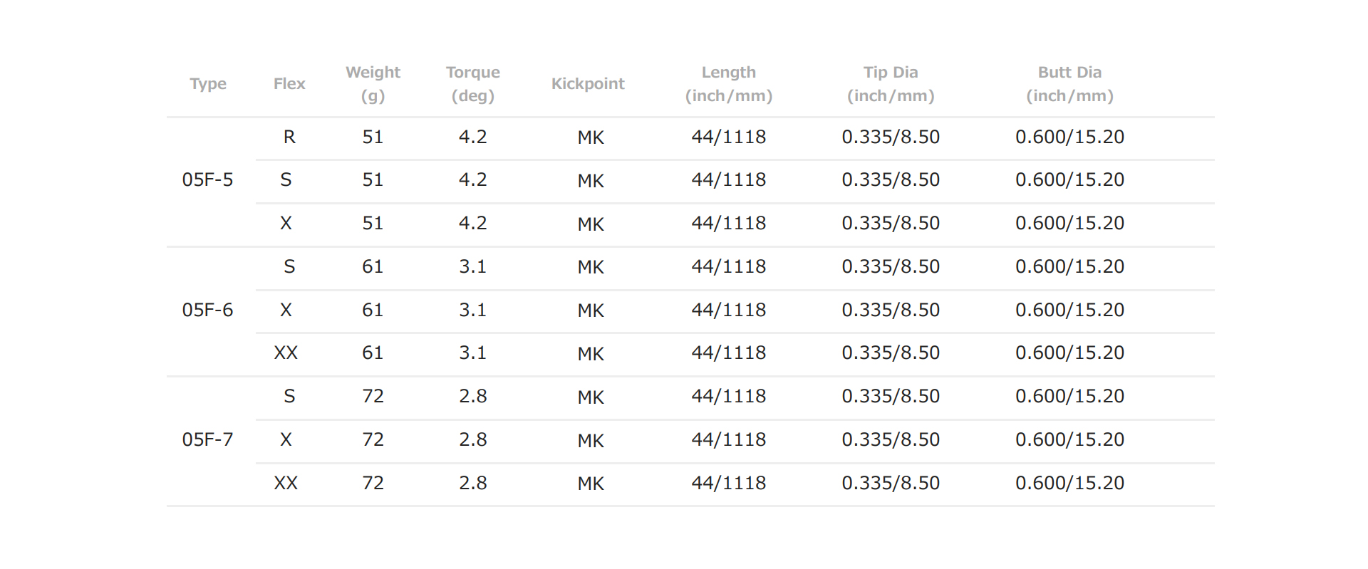Click MK kickpoint in the first row

point(591,138)
